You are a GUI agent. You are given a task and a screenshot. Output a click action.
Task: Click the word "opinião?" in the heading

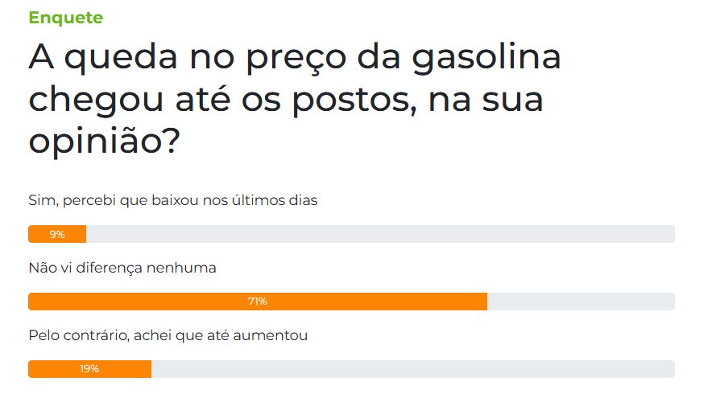tap(105, 142)
